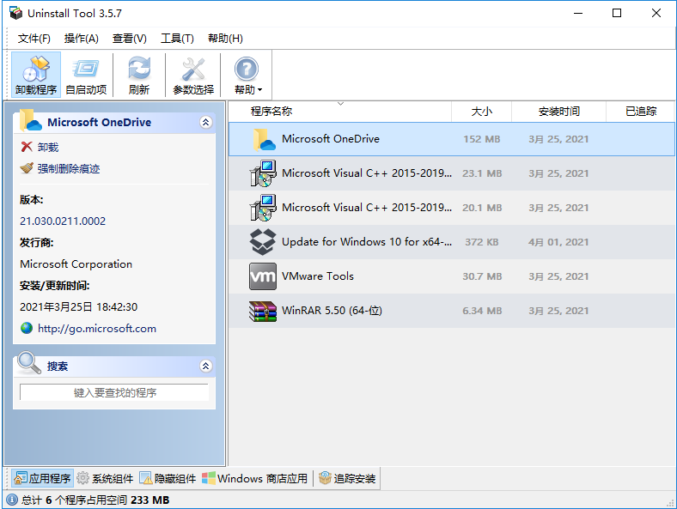Click the 372 KB size value

(x=481, y=242)
